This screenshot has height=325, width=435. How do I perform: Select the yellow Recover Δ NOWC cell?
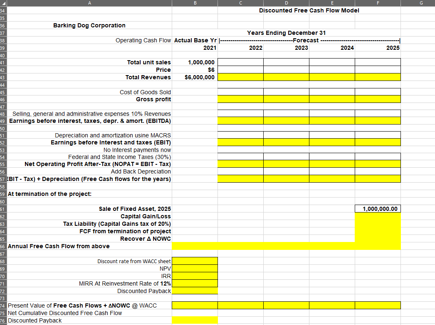377,239
